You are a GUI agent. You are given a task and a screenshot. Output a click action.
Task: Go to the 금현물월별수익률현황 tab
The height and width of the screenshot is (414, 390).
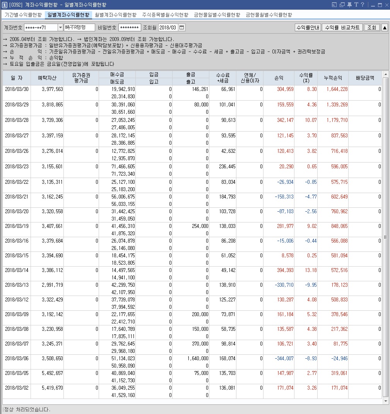click(x=269, y=15)
